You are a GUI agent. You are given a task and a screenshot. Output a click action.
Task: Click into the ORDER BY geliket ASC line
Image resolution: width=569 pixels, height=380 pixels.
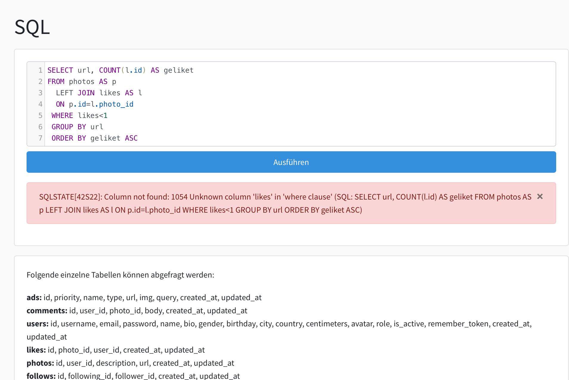94,138
